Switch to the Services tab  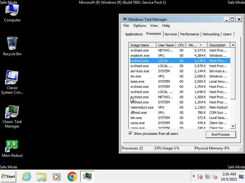tap(171, 34)
